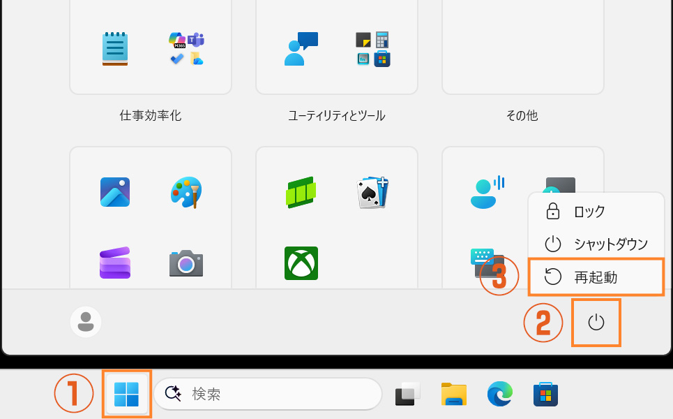Screen dimensions: 673x419
Task: Click the Store mini icon in ユーティリティとツール
Action: (x=382, y=59)
